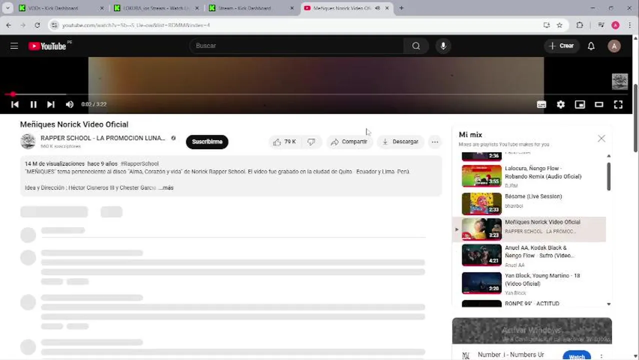Click the #RapperSchool hashtag
This screenshot has height=360, width=639.
click(139, 163)
